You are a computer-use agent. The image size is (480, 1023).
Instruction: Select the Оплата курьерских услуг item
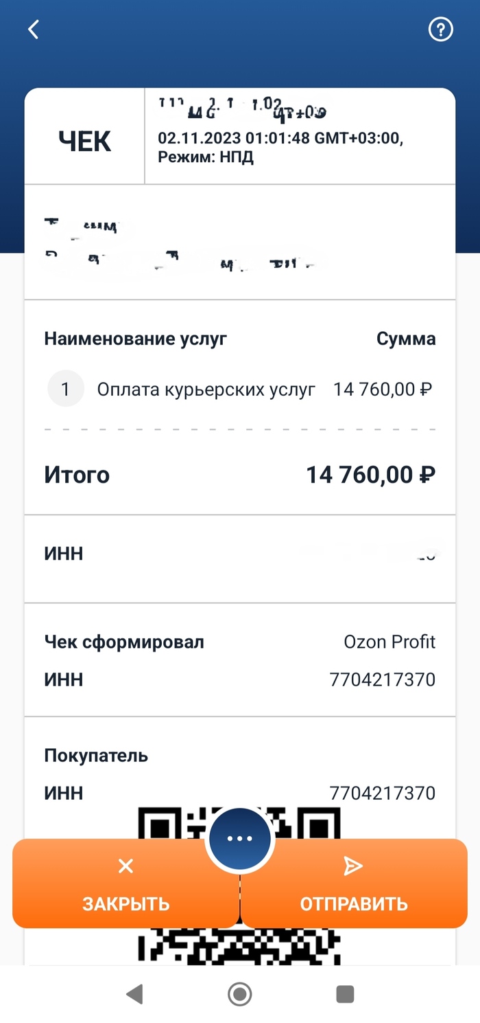(x=206, y=390)
